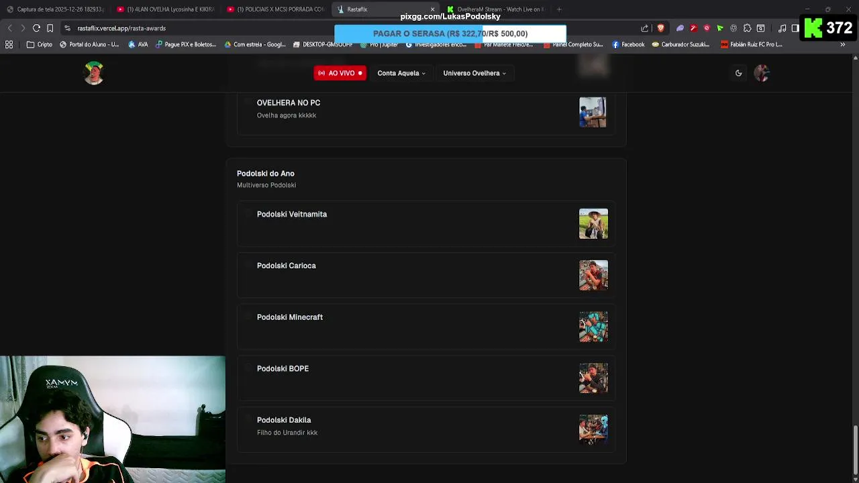Expand the Conta Aquela dropdown
859x483 pixels.
401,73
